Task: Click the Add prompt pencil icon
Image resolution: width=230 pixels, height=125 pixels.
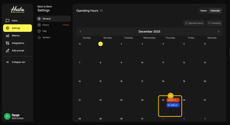Action: coord(8,51)
